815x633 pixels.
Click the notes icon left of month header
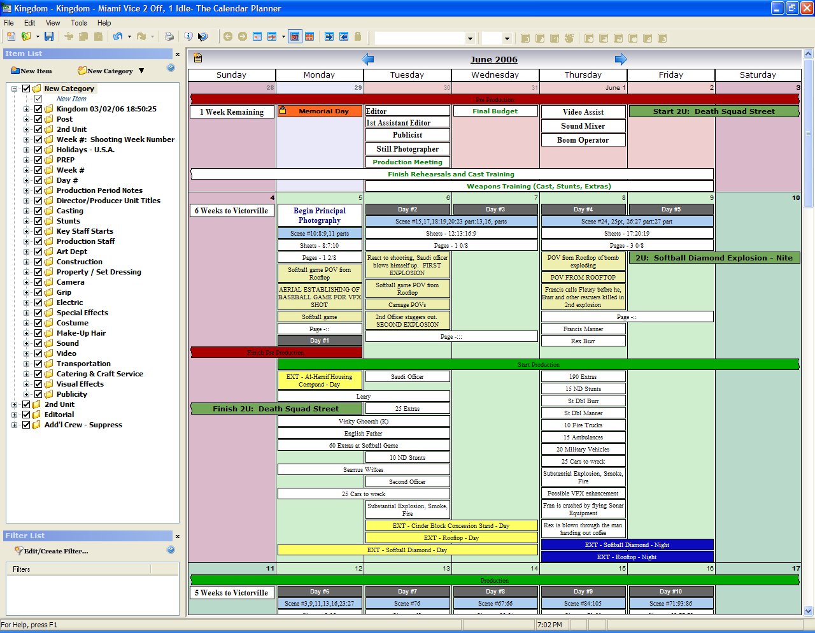pyautogui.click(x=198, y=58)
